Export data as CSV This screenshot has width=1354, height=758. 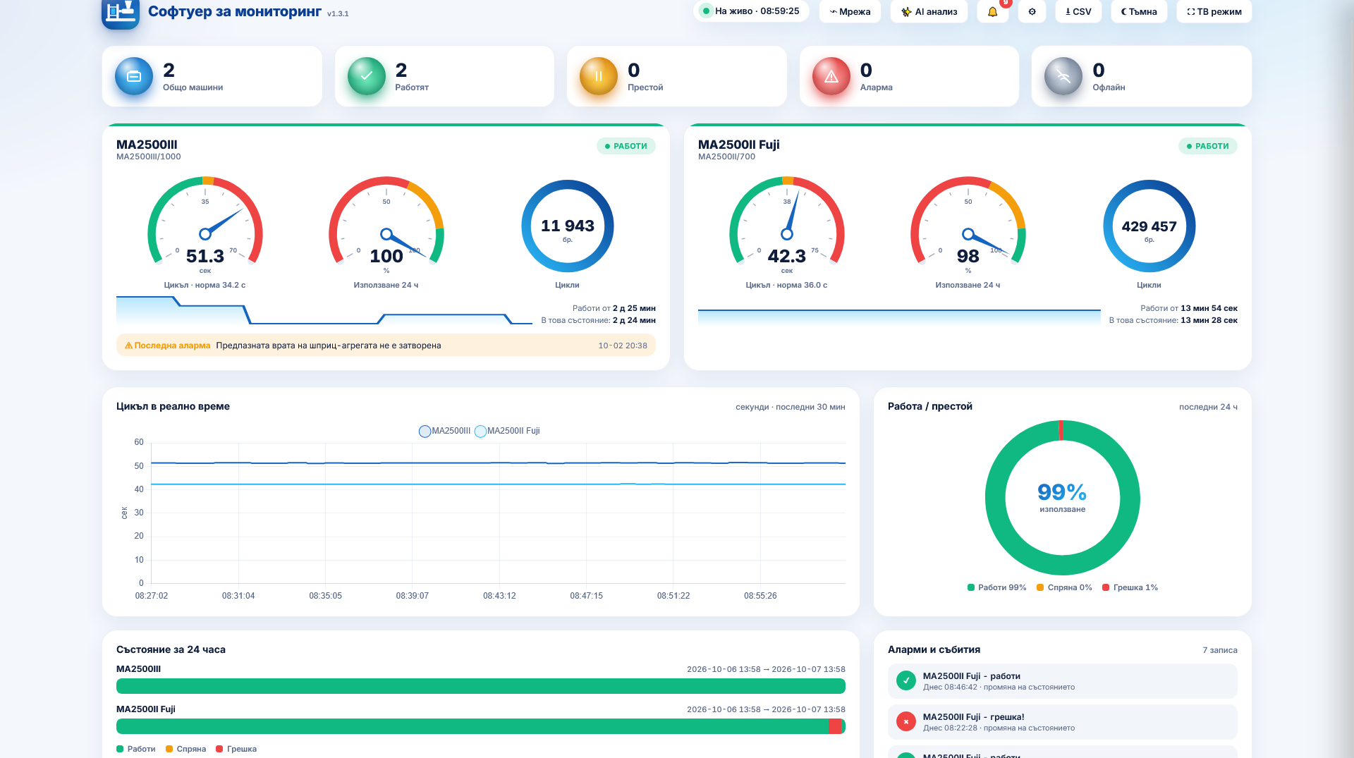click(1078, 12)
